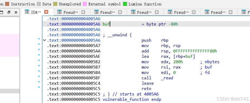Screen dimensions: 250x103
Task: Toggle breakpoint dot at address 4005BA
Action: [39, 71]
